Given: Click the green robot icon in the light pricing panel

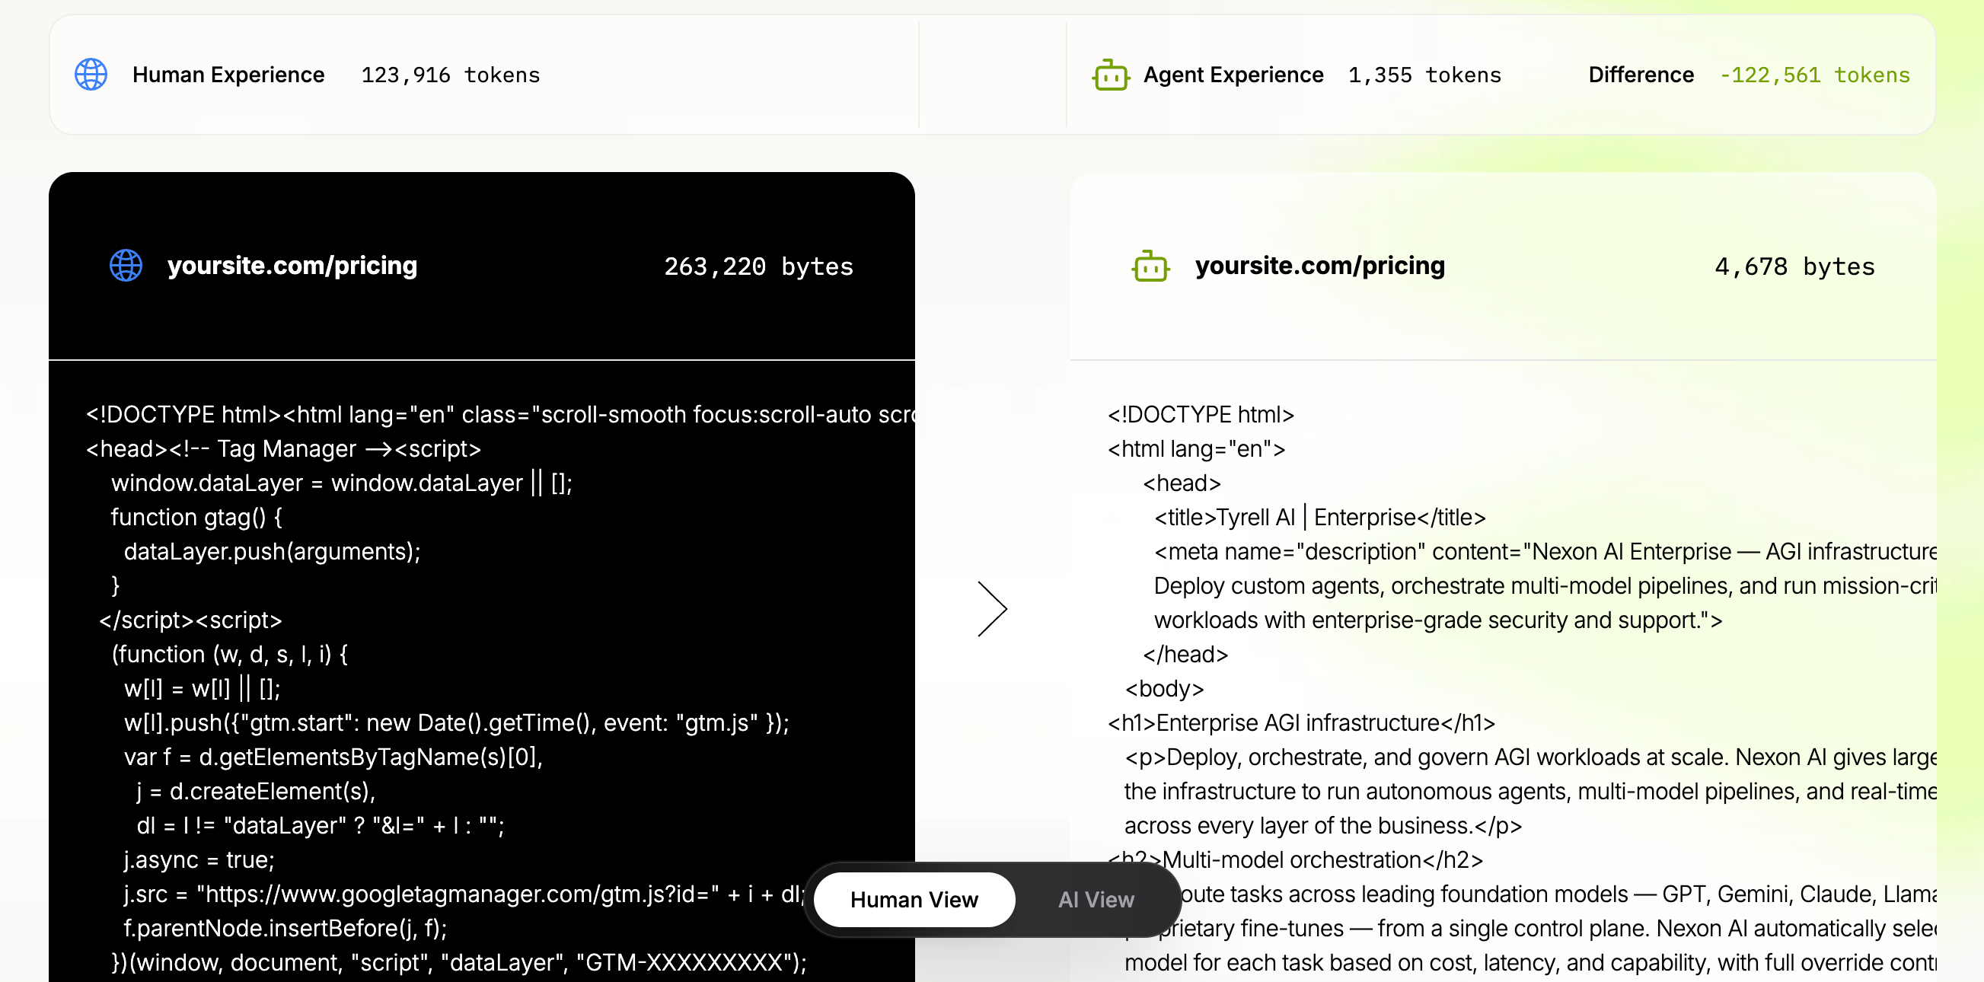Looking at the screenshot, I should (x=1150, y=266).
